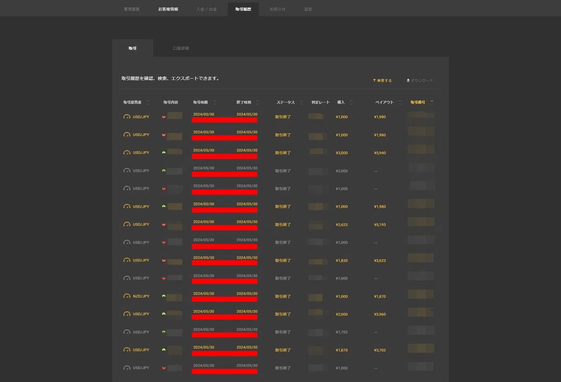Click gauge icon of row with ¥5,940 payout

127,153
